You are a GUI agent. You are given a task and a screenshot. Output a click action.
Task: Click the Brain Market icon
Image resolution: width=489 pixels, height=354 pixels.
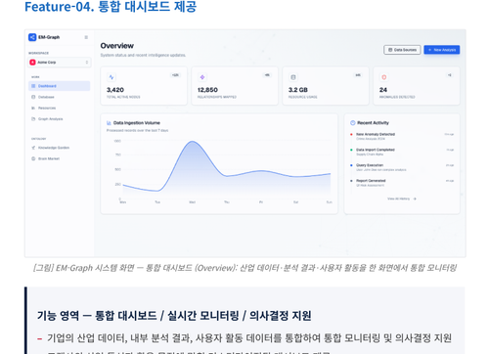pyautogui.click(x=33, y=158)
